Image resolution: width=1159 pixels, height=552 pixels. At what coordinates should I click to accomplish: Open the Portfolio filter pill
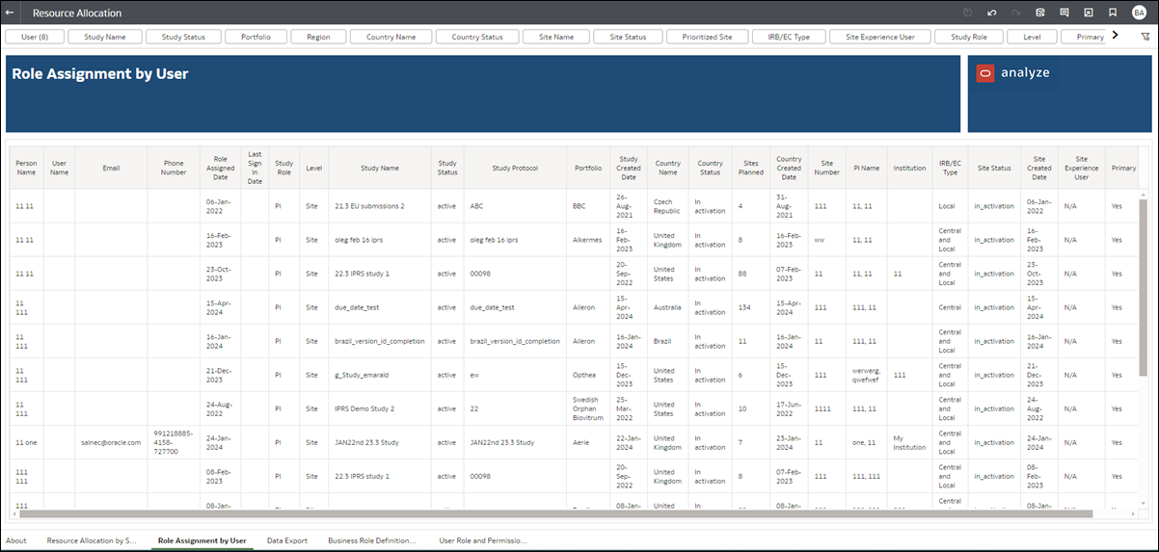(x=256, y=37)
